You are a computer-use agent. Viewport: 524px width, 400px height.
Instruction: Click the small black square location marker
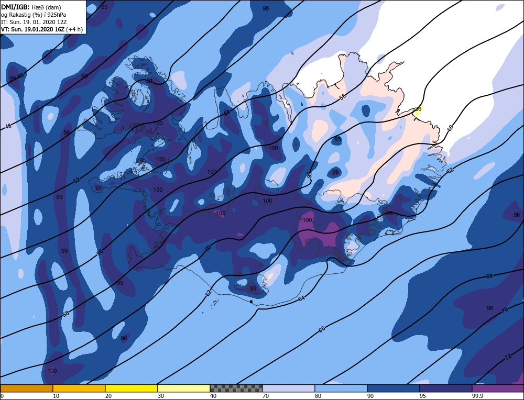[251, 302]
